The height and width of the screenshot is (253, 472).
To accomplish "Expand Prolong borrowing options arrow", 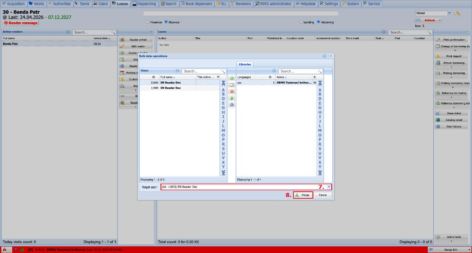I will (x=451, y=77).
